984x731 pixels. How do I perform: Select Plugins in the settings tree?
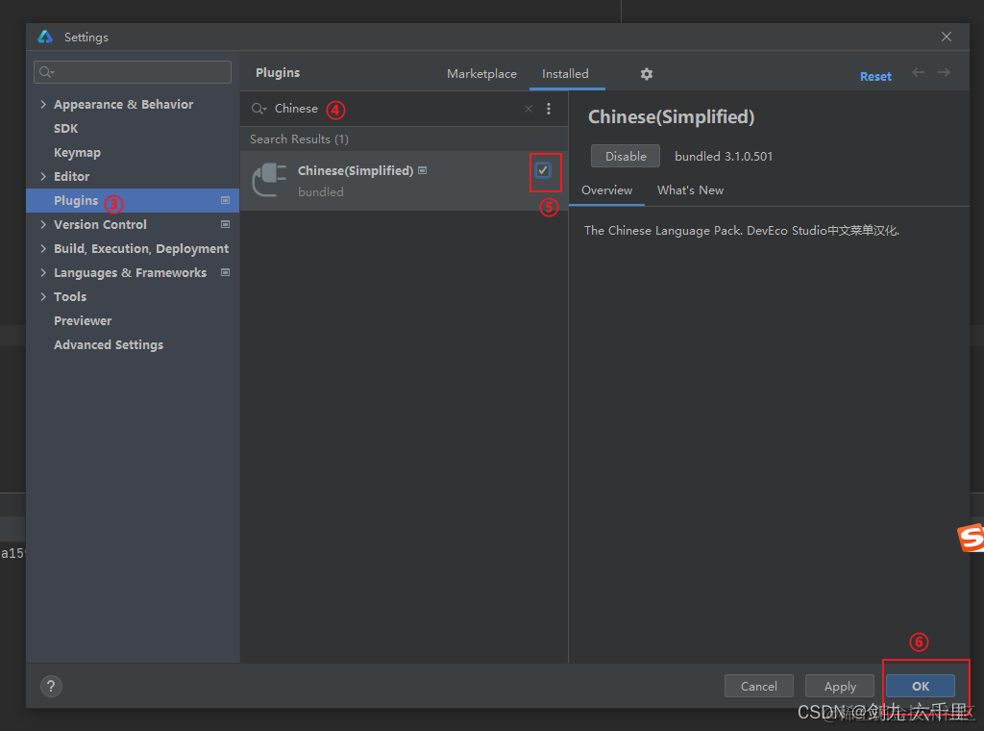pos(133,200)
